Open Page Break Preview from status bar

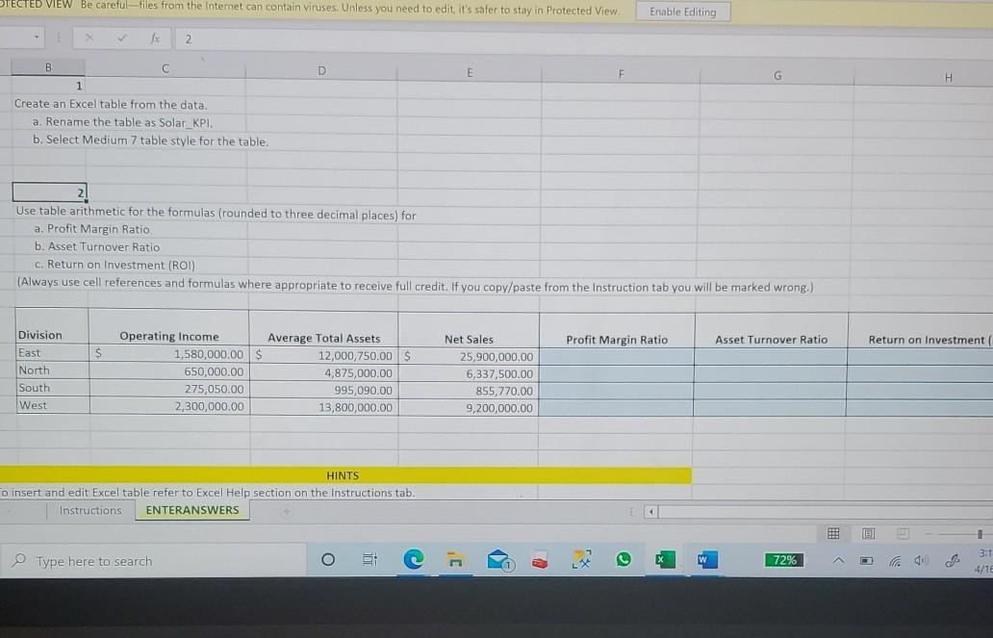903,534
